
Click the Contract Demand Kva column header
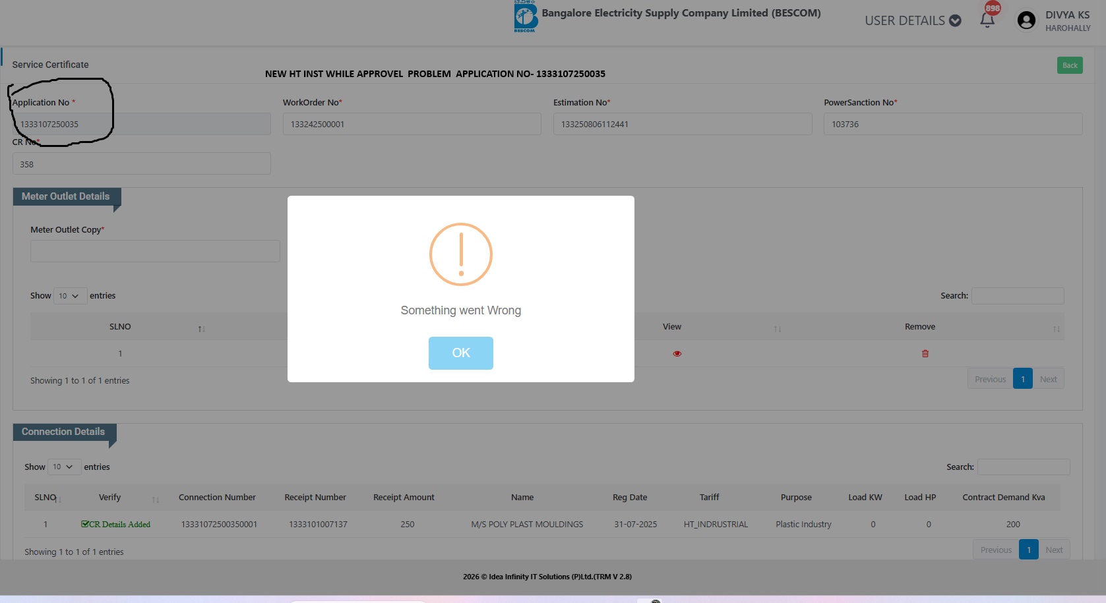tap(1004, 498)
